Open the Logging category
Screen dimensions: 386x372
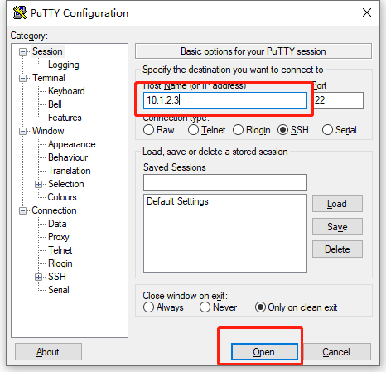tap(64, 65)
